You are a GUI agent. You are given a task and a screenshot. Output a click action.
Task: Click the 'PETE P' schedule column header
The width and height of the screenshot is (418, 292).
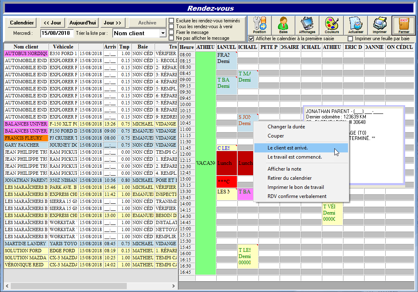coord(269,47)
